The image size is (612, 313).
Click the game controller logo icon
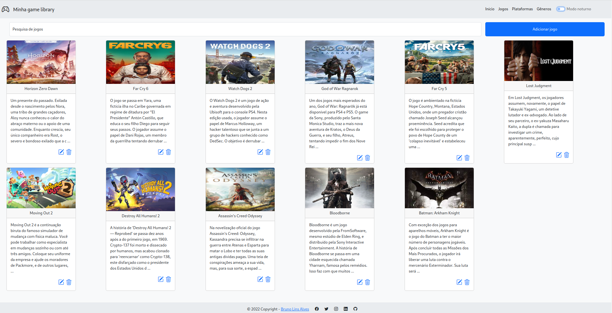[5, 9]
